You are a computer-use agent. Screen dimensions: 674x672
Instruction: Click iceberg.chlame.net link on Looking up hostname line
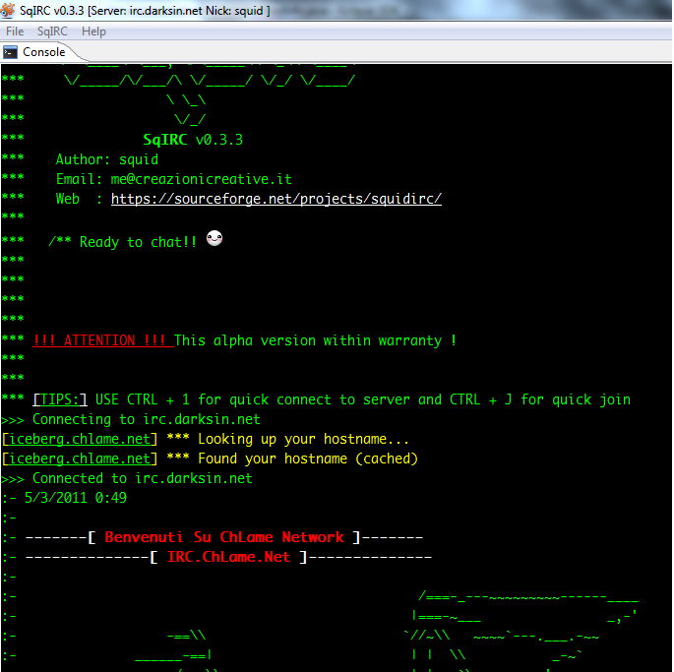[80, 439]
